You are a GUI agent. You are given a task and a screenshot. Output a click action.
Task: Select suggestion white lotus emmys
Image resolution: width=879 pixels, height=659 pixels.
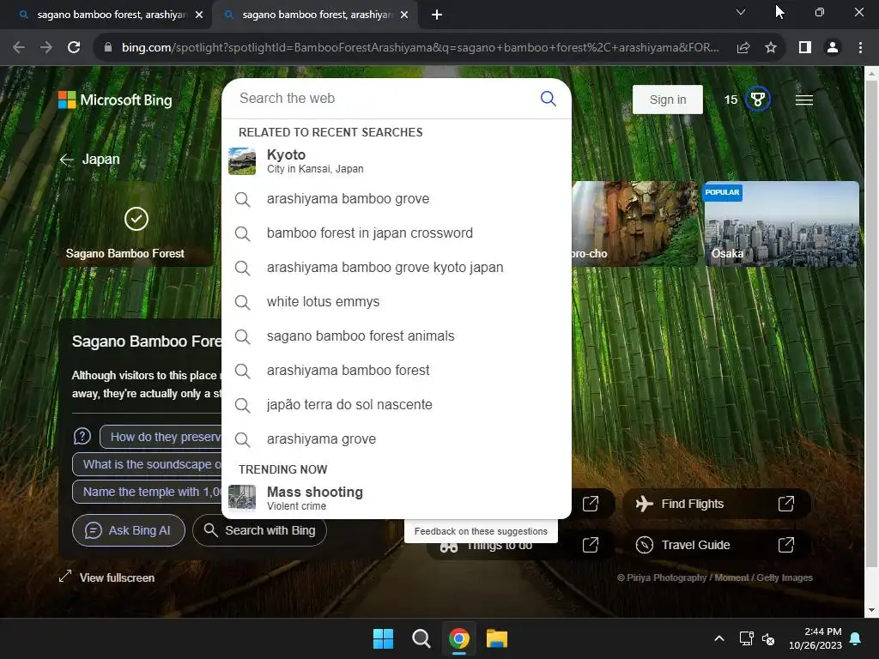397,301
